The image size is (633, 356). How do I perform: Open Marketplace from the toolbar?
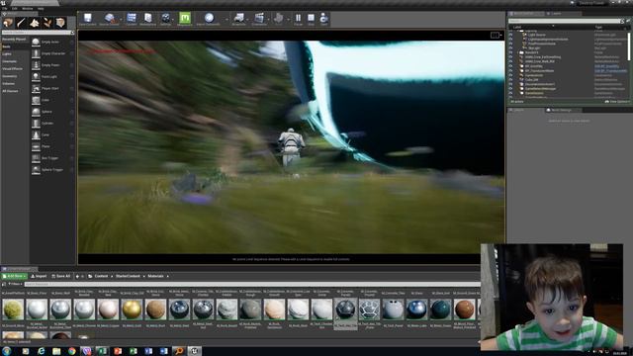point(147,19)
